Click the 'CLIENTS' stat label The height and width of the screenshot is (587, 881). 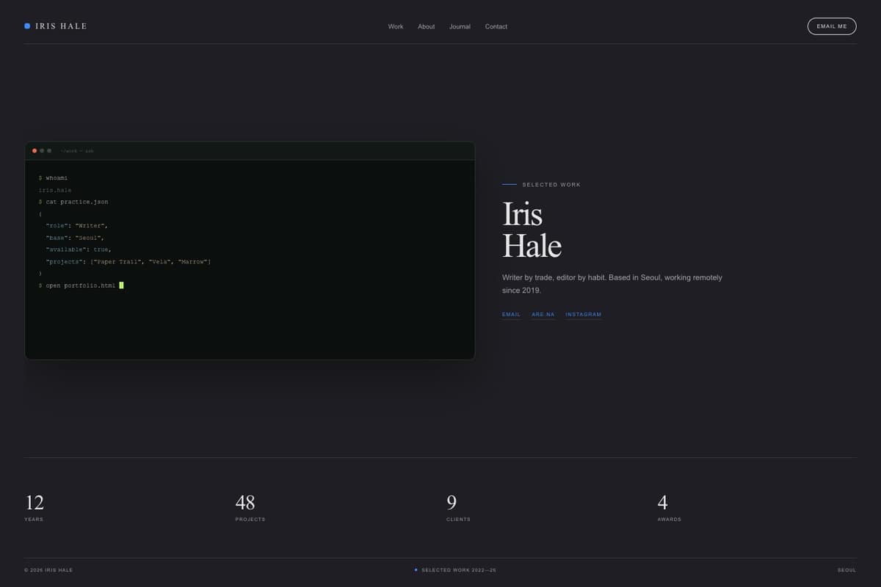pyautogui.click(x=458, y=519)
